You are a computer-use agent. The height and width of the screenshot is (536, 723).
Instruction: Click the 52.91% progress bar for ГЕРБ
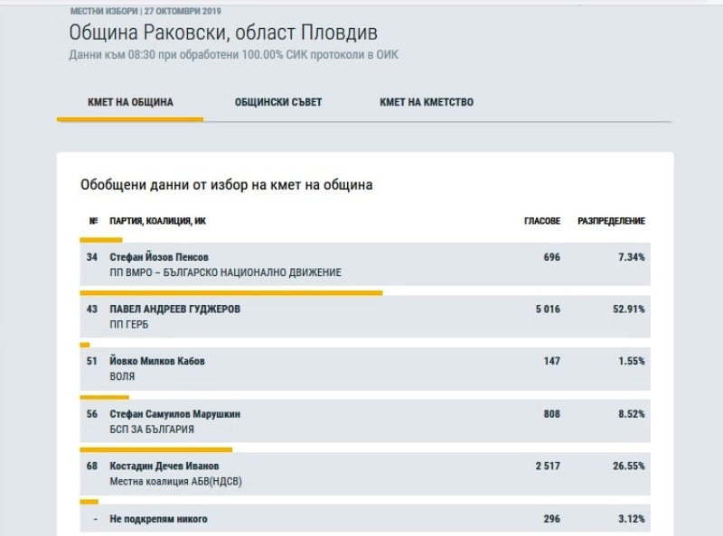tap(231, 293)
